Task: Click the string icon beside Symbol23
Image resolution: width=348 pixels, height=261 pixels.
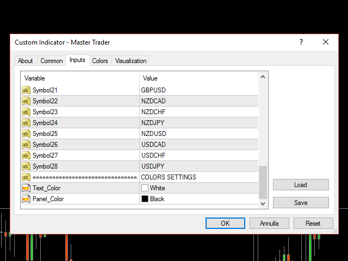Action: 26,112
